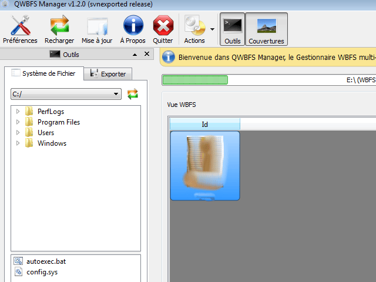Toggle the Outils panel button

[x=232, y=29]
